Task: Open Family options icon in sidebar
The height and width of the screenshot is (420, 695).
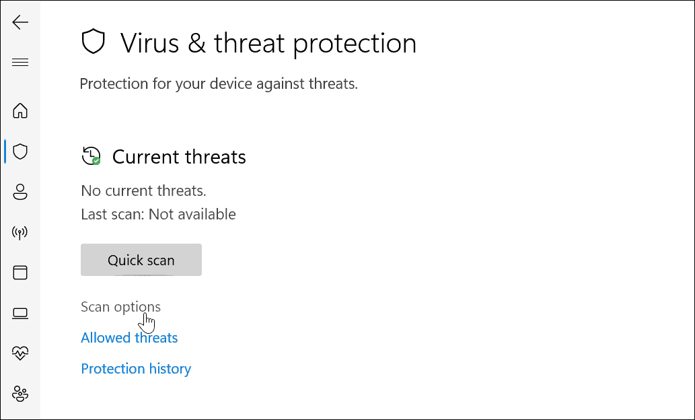Action: click(20, 393)
